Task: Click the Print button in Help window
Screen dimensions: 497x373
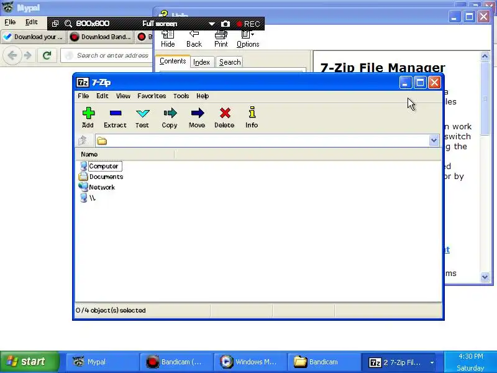Action: click(221, 39)
